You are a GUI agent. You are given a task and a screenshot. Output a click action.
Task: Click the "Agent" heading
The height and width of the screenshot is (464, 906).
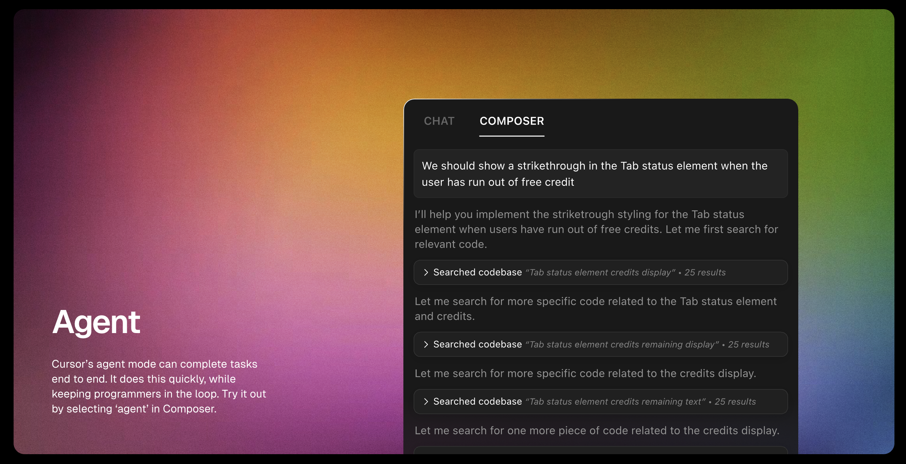pos(96,322)
